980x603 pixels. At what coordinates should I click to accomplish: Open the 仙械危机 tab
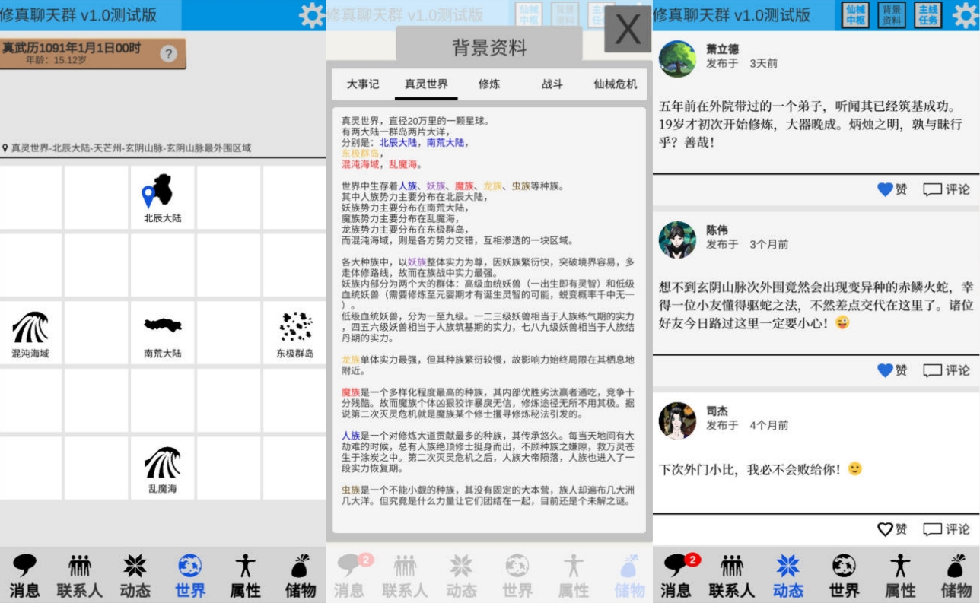pyautogui.click(x=615, y=84)
